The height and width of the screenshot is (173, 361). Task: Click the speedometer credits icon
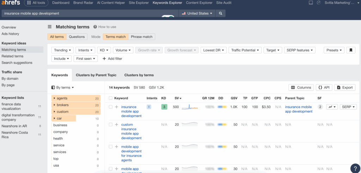tap(319, 3)
